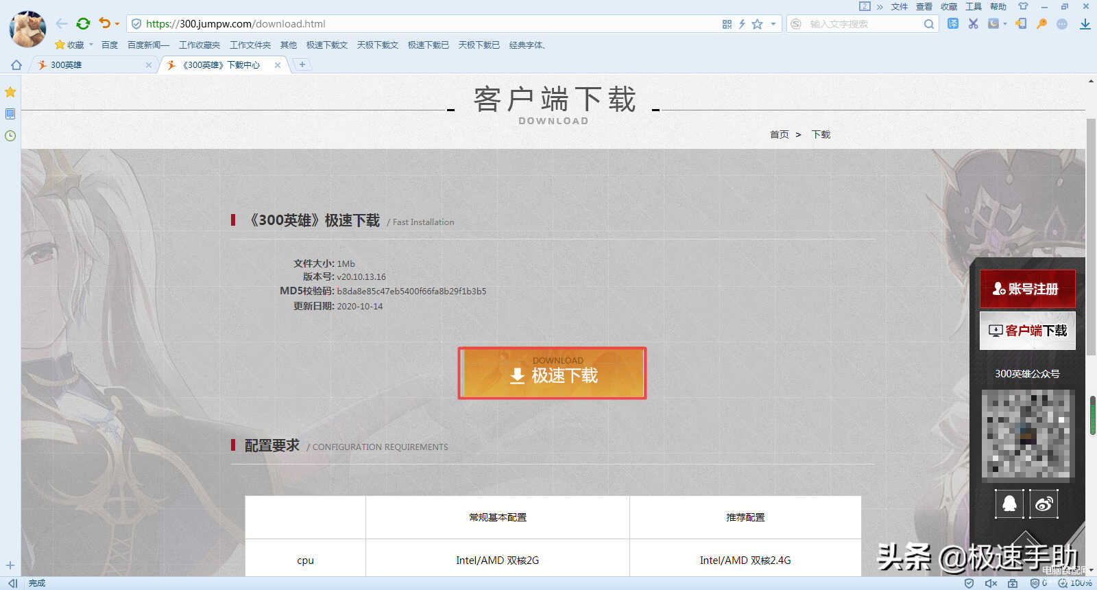
Task: Open the 文件 menu
Action: (x=900, y=6)
